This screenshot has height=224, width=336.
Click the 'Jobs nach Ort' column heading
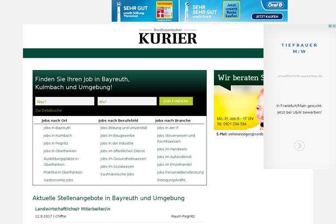[x=54, y=120]
